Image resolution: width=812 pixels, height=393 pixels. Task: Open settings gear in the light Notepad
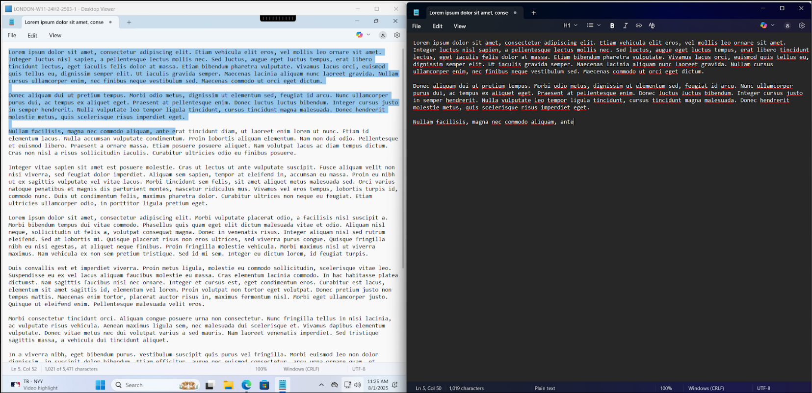[397, 35]
